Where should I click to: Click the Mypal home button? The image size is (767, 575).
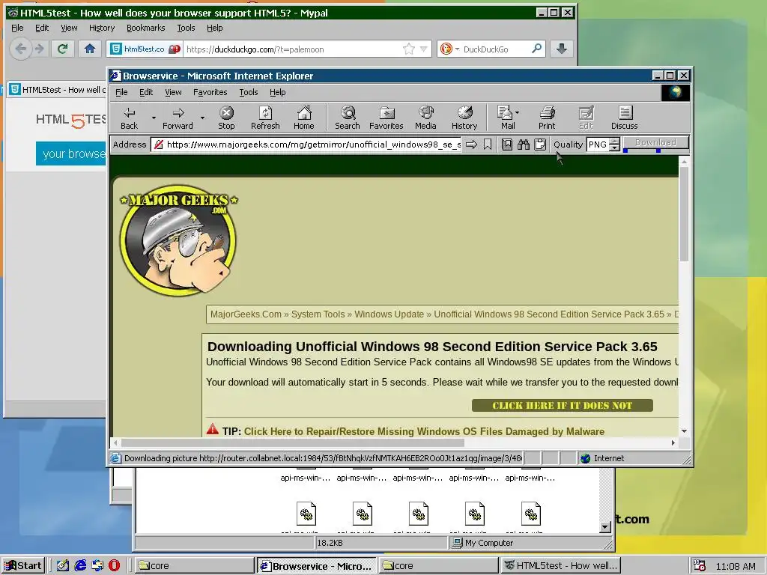[x=90, y=49]
